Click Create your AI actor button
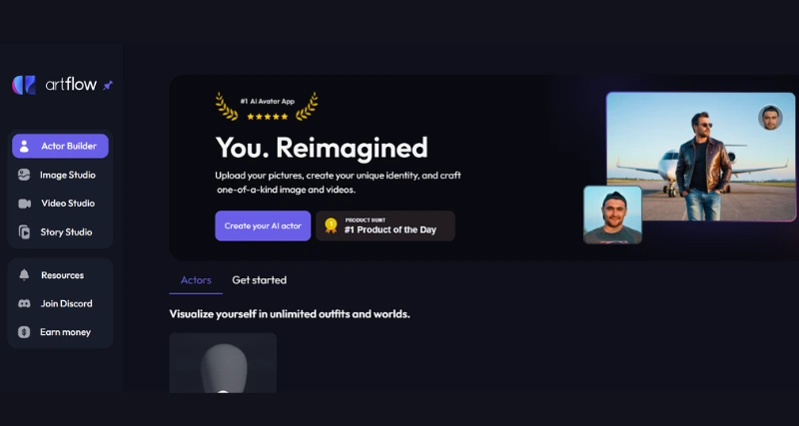 click(263, 226)
